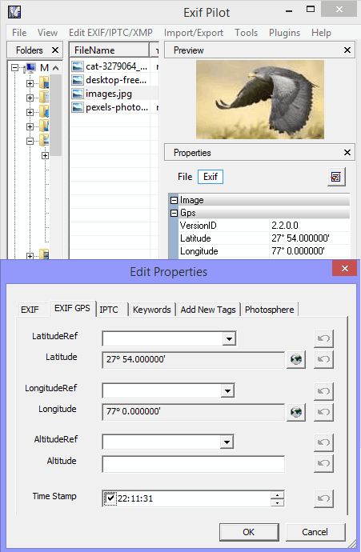The height and width of the screenshot is (552, 361).
Task: Open the Help menu
Action: pos(321,33)
